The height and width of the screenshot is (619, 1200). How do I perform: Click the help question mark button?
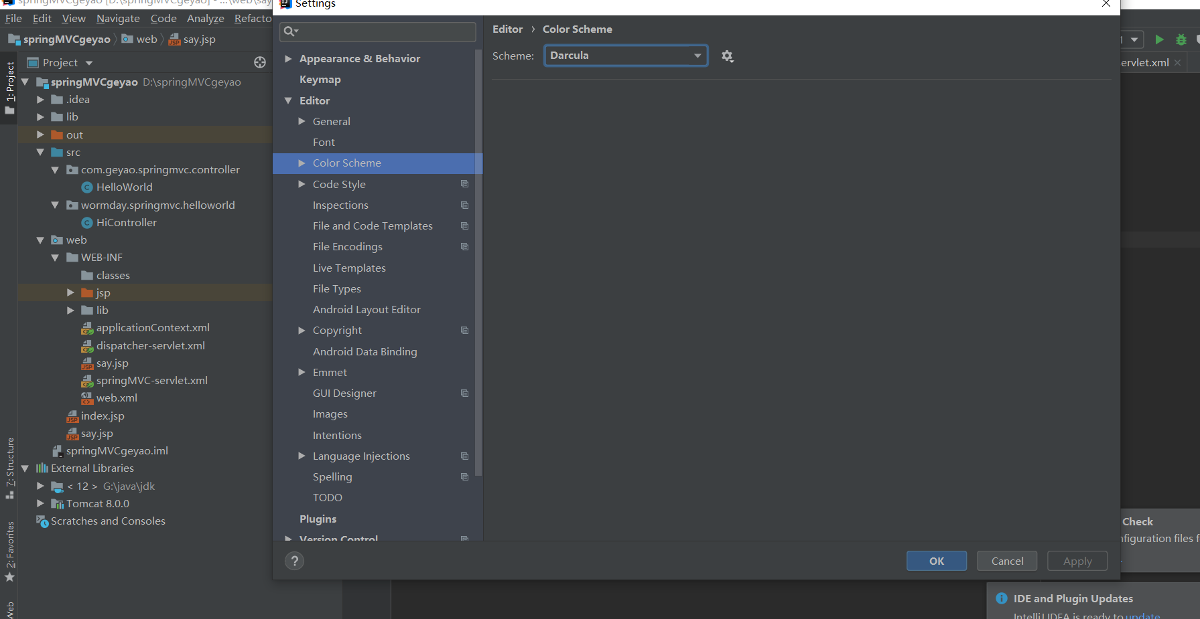click(294, 561)
